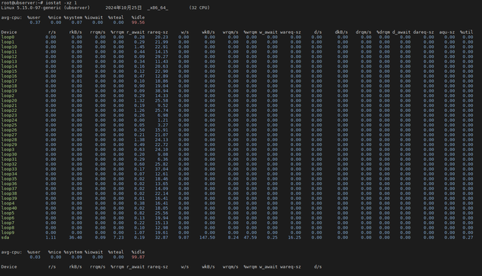Viewport: 482px width, 276px height.
Task: Click the sda %util value 0.27
Action: pyautogui.click(x=468, y=238)
